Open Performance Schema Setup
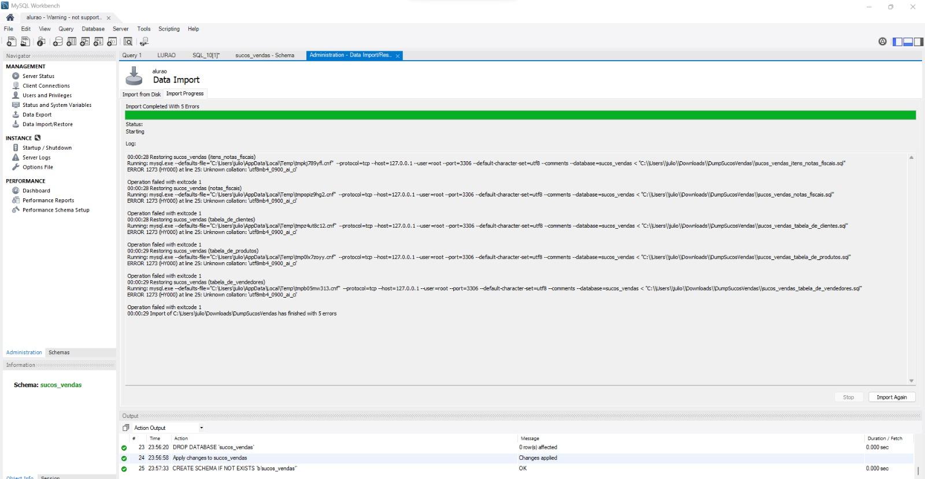925x479 pixels. (55, 210)
